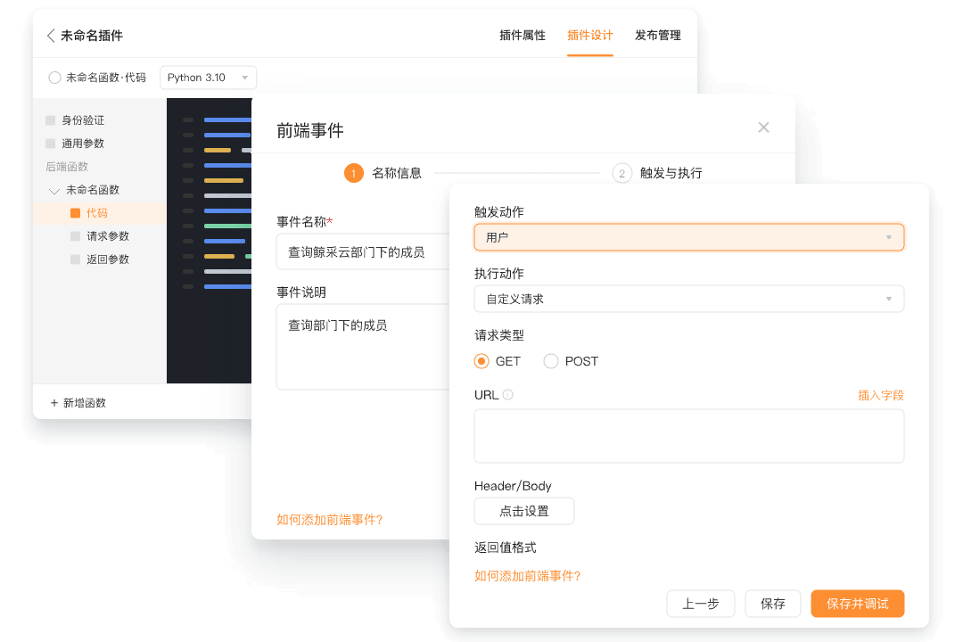The width and height of the screenshot is (963, 642).
Task: Click the URL info icon
Action: (x=508, y=395)
